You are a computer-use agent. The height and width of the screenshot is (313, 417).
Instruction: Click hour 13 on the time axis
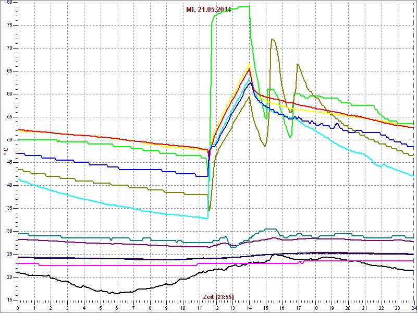(232, 308)
